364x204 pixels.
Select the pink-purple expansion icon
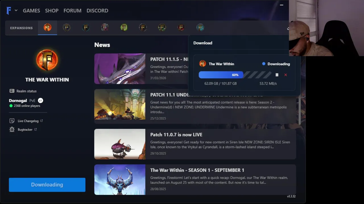pos(105,27)
